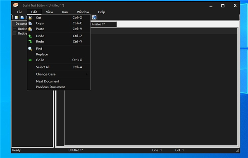
Task: Click the Open file toolbar icon
Action: point(22,17)
